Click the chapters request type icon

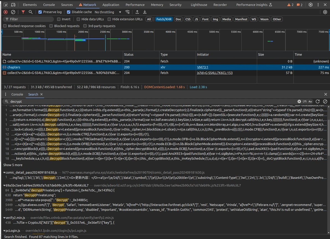[x=4, y=67]
